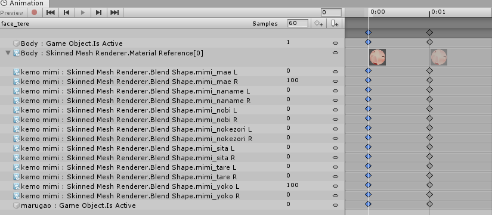Click the current frame number field
Image resolution: width=492 pixels, height=215 pixels.
(x=331, y=13)
